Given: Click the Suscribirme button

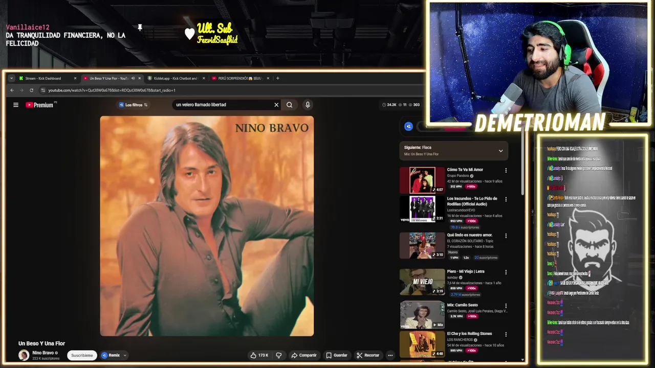Looking at the screenshot, I should (82, 355).
